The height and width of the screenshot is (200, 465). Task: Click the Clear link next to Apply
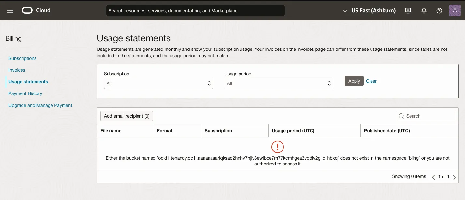371,81
